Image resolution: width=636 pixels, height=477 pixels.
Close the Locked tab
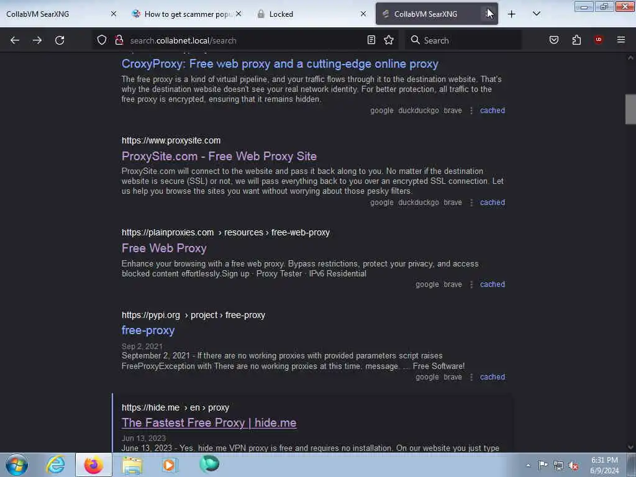tap(363, 14)
